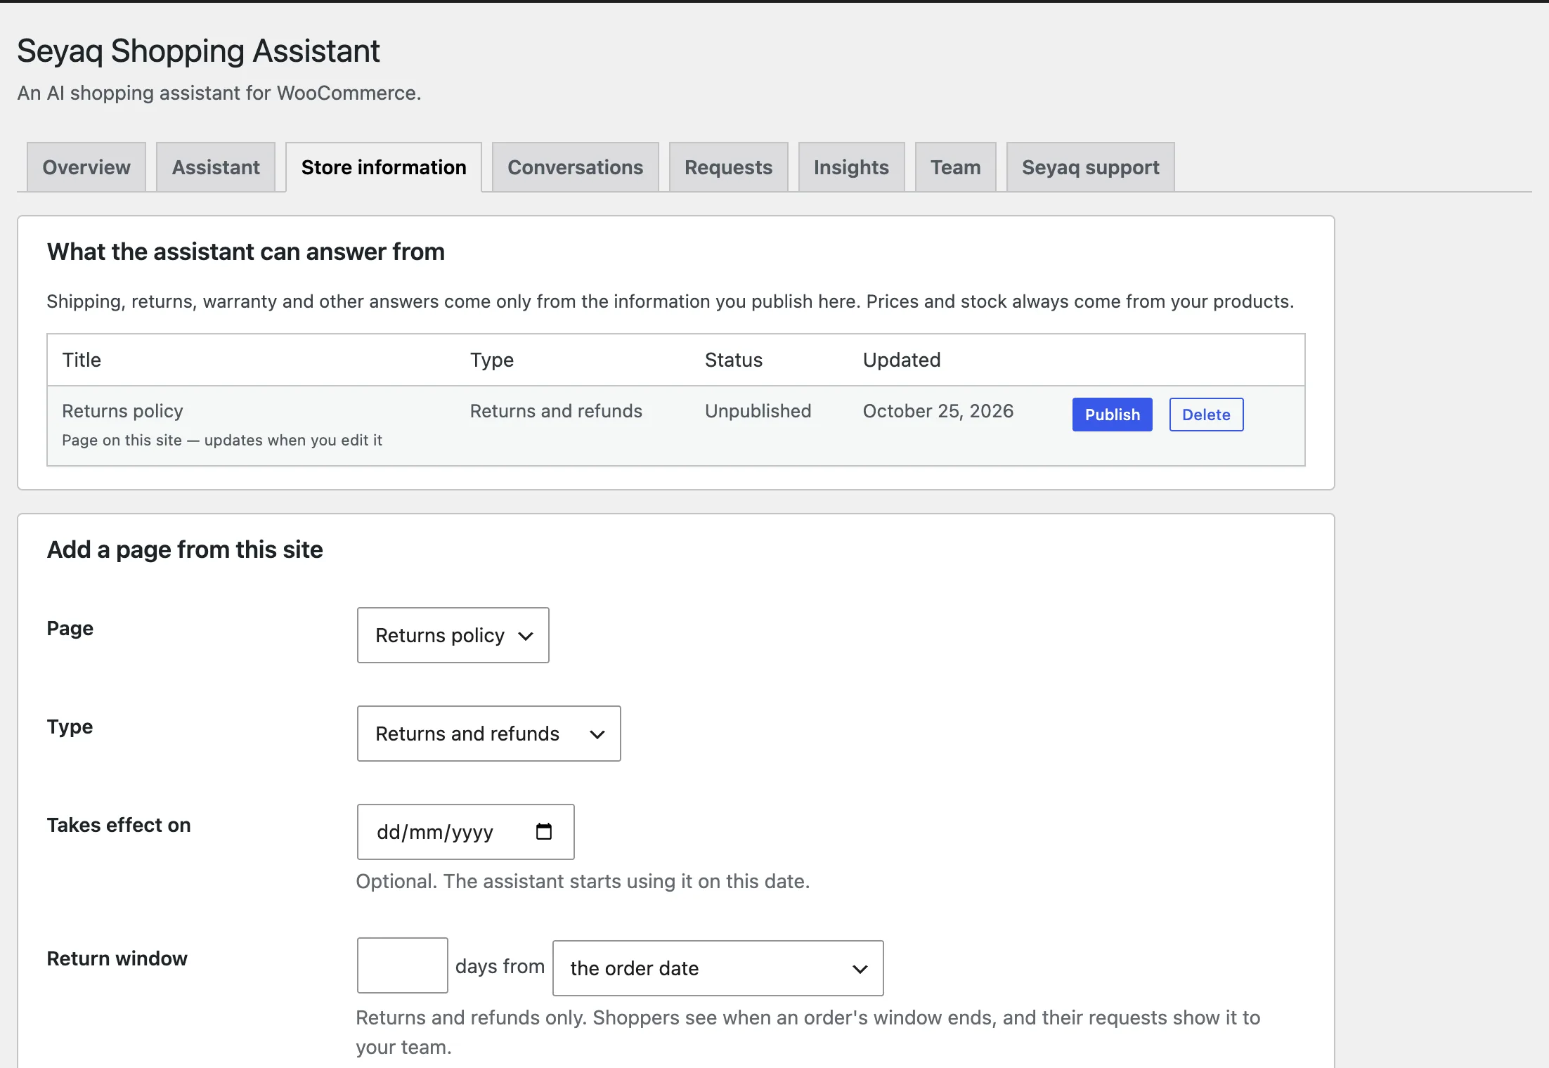
Task: Open the Seyaq support tab
Action: pos(1090,167)
